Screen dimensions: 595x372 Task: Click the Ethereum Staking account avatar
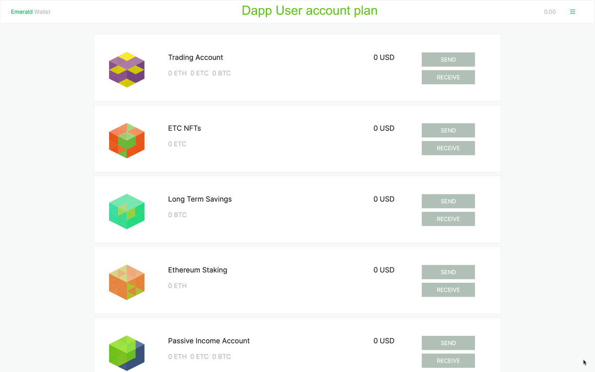click(126, 282)
